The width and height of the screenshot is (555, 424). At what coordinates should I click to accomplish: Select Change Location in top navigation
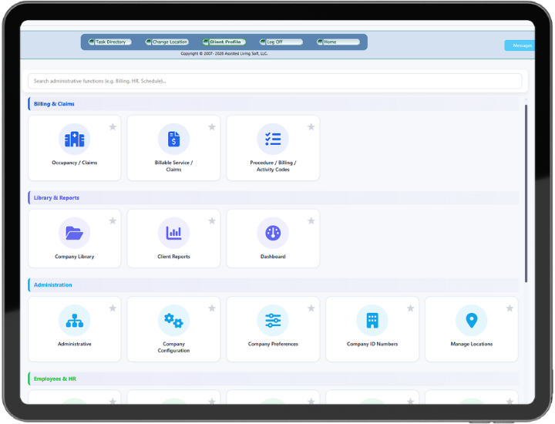[167, 42]
